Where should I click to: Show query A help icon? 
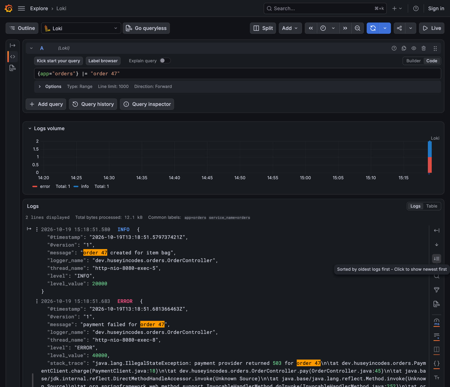click(394, 48)
